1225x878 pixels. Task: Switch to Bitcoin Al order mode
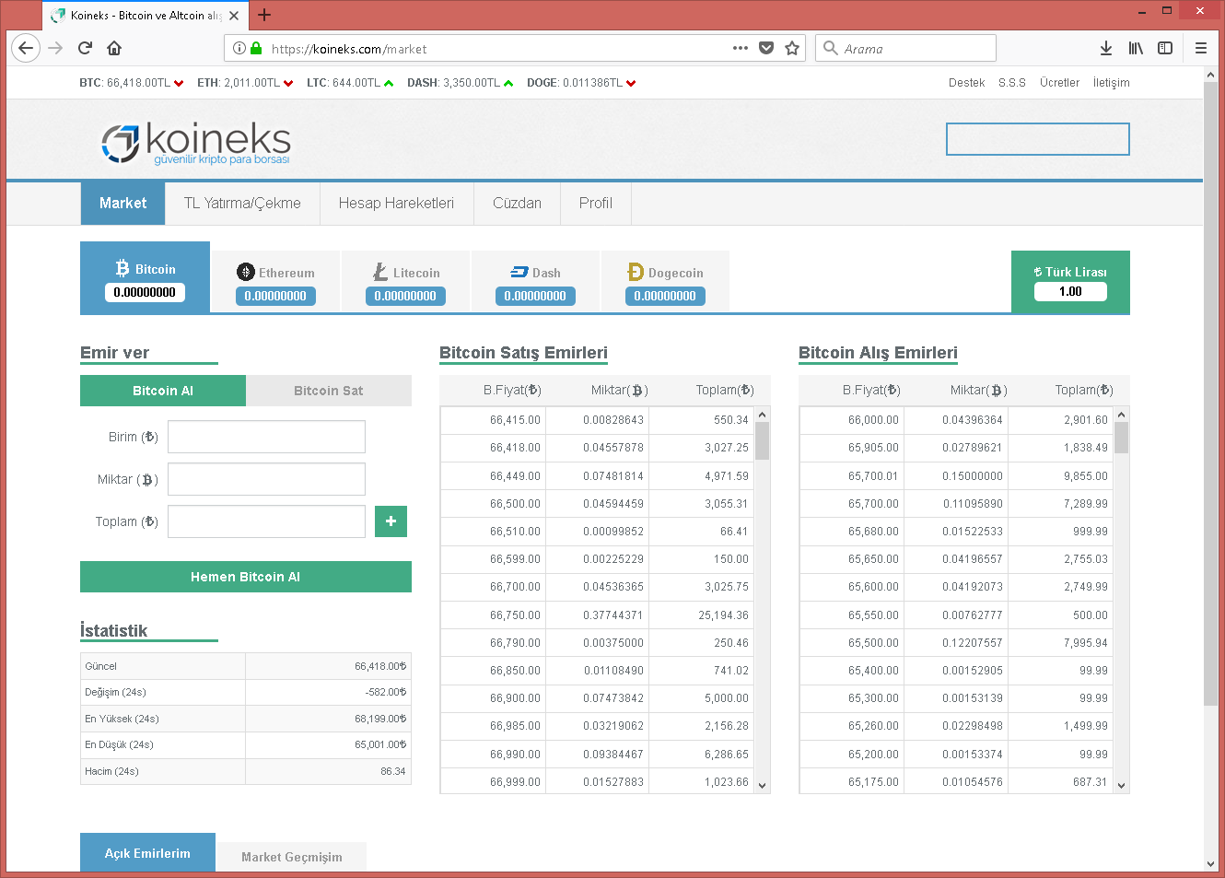click(163, 391)
